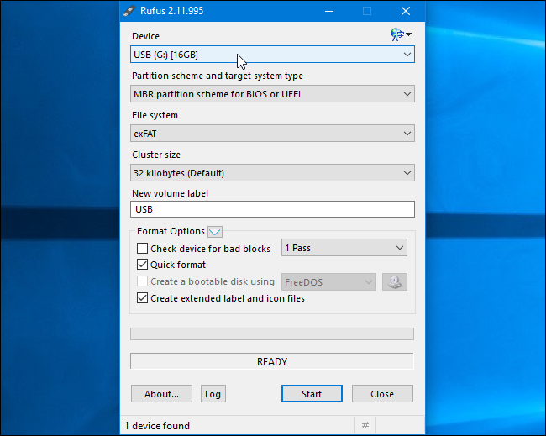The width and height of the screenshot is (546, 436).
Task: Collapse Format Options with the arrow toggle
Action: click(214, 231)
